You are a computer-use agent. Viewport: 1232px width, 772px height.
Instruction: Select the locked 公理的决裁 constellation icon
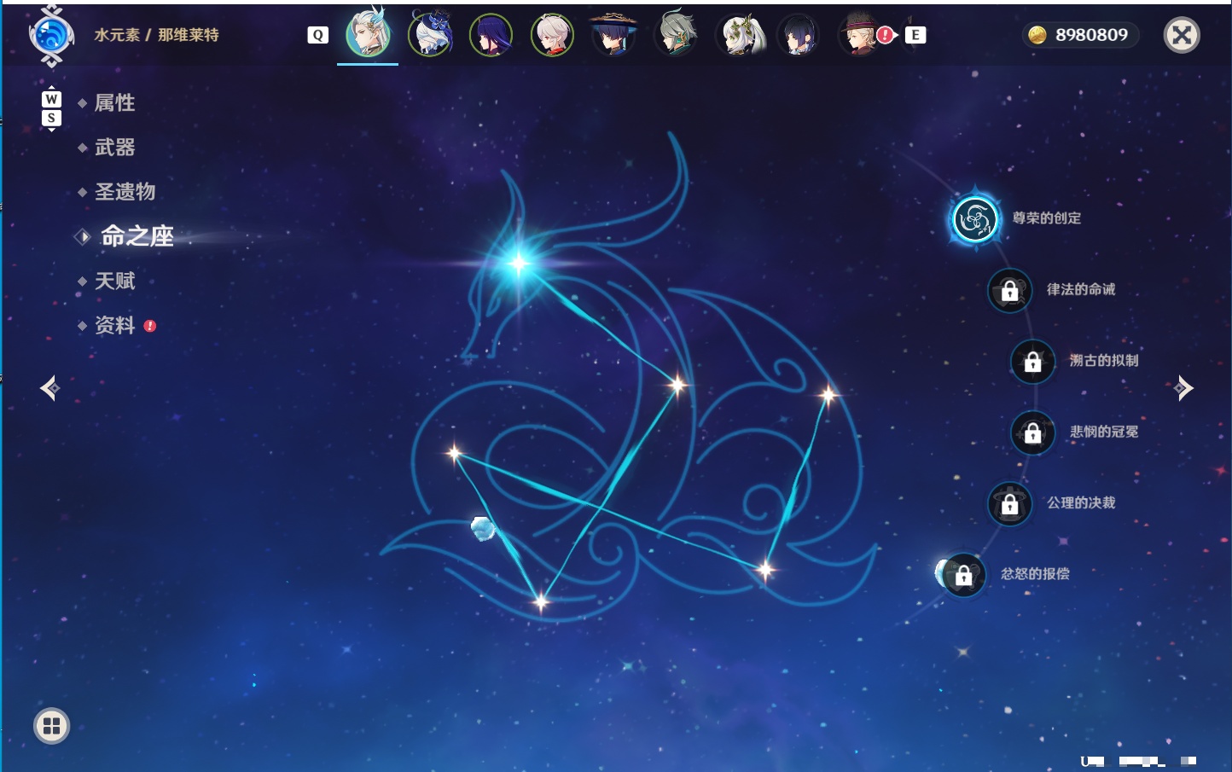tap(1009, 504)
